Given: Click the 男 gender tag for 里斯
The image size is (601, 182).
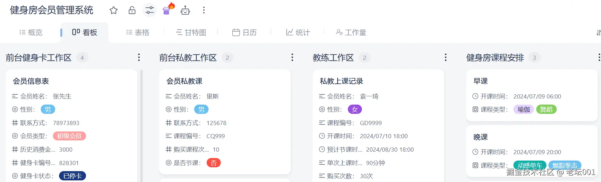Looking at the screenshot, I should tap(201, 109).
